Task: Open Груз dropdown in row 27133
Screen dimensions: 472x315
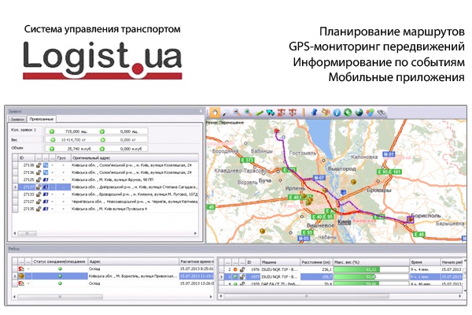Action: 63,195
